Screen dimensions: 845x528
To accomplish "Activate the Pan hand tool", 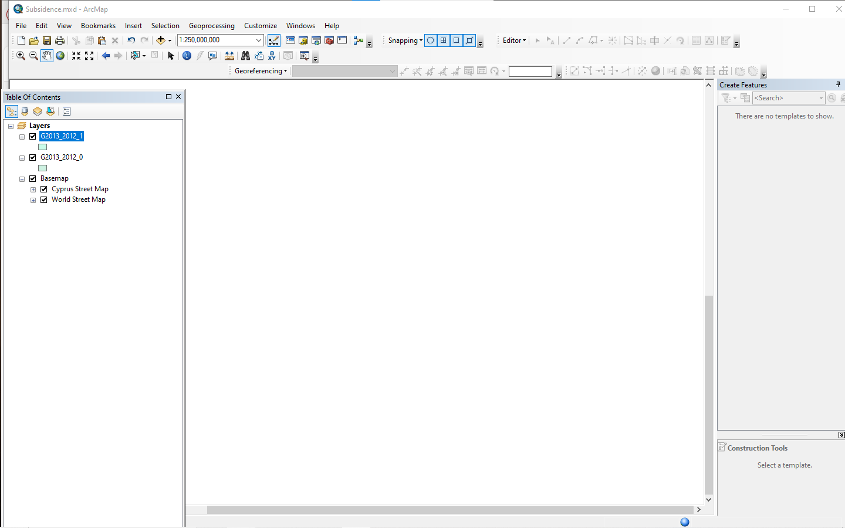I will coord(47,56).
